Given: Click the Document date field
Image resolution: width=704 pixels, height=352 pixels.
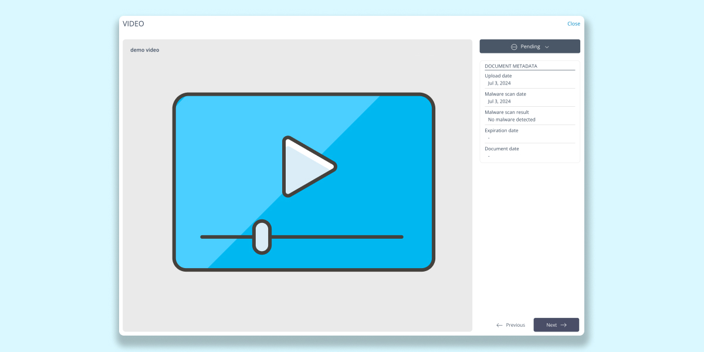Looking at the screenshot, I should tap(502, 149).
